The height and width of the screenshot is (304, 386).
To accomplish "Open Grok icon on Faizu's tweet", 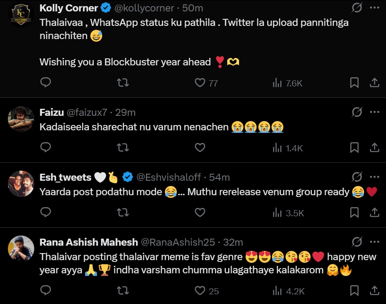I will point(357,112).
